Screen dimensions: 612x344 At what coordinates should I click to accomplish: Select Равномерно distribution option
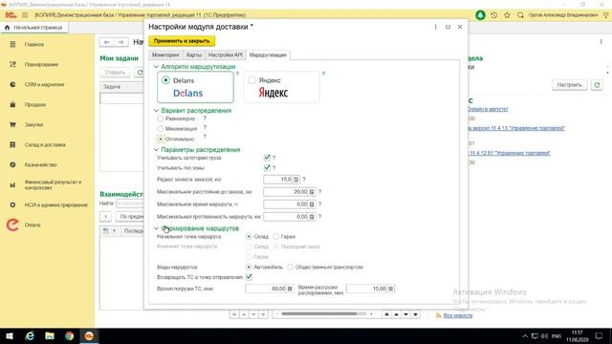(x=160, y=118)
